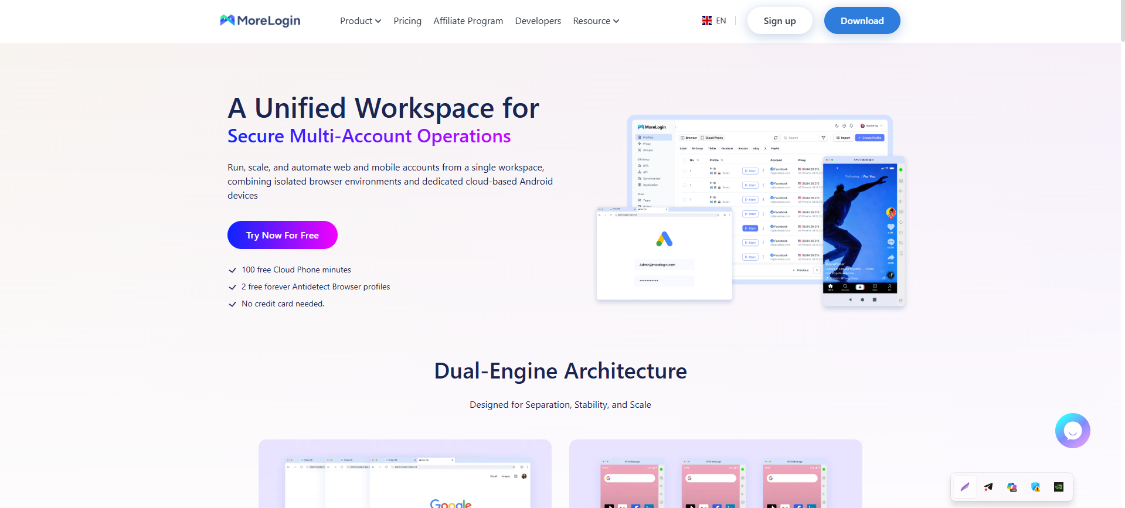Go to Affiliate Program
This screenshot has height=508, width=1125.
pos(468,21)
